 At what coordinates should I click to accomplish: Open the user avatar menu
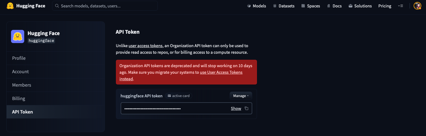(417, 6)
